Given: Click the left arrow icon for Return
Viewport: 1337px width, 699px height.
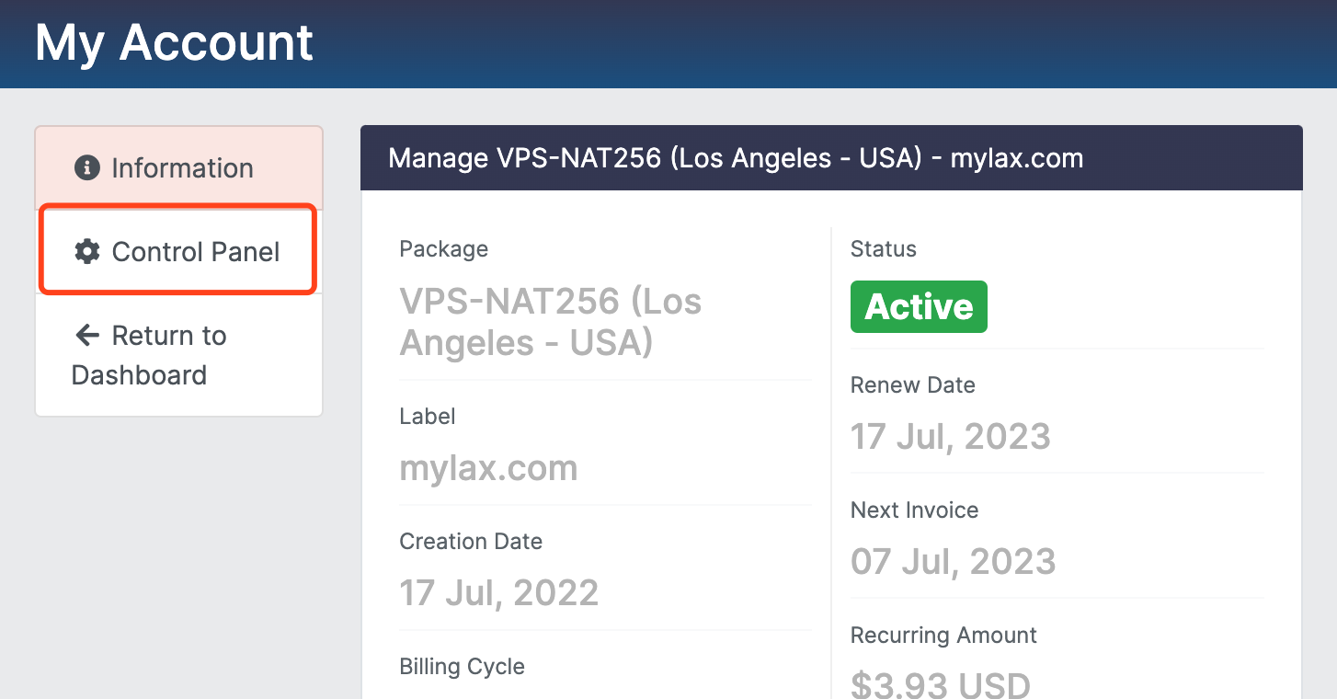Looking at the screenshot, I should click(x=87, y=336).
